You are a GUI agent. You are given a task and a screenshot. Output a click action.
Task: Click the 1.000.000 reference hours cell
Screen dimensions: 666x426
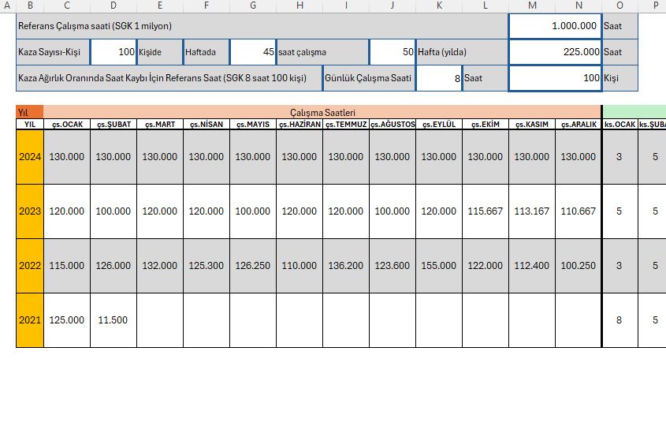click(555, 26)
